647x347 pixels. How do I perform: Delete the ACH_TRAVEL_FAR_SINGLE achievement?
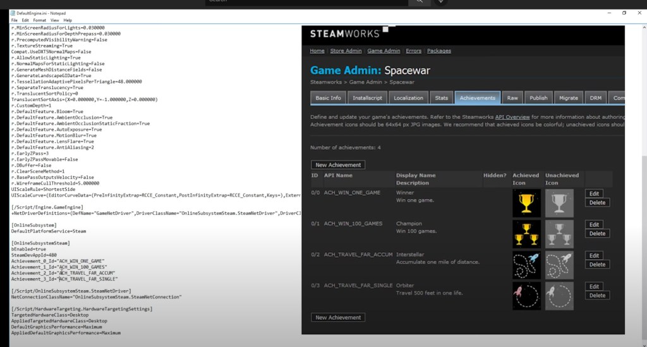pos(597,295)
